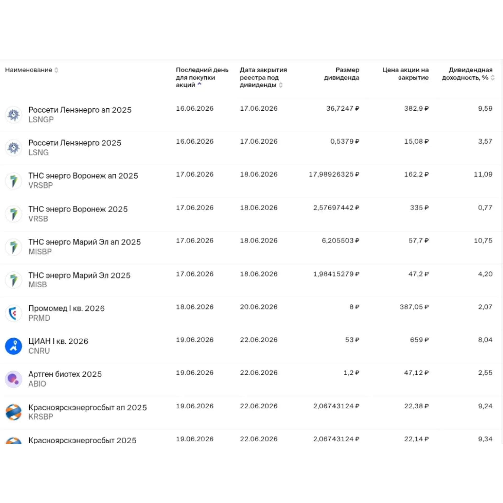Click the ТНС энерго Воронеж ап VRSBP logo
Image resolution: width=503 pixels, height=503 pixels.
tap(13, 181)
